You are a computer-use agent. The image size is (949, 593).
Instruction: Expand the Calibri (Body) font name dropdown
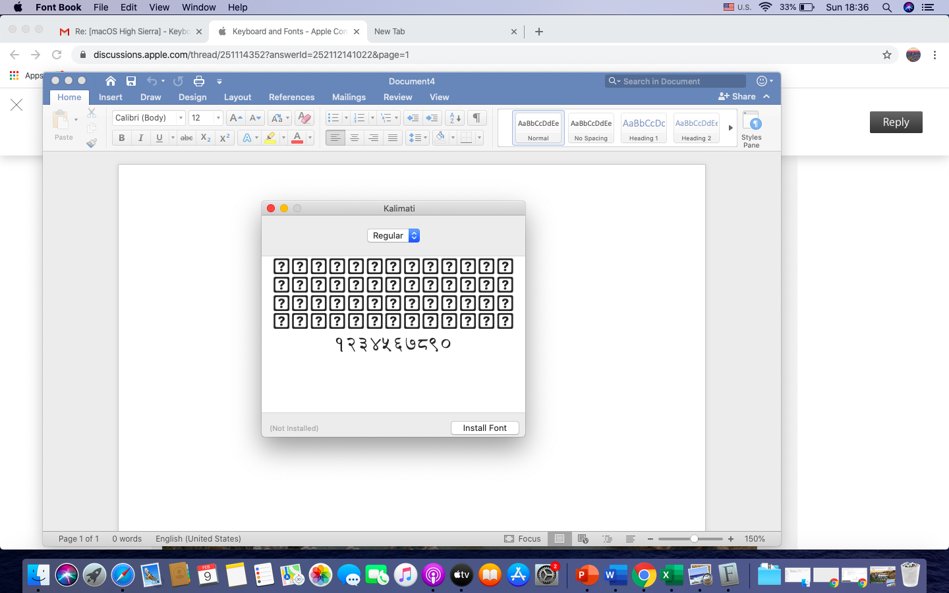(x=181, y=118)
